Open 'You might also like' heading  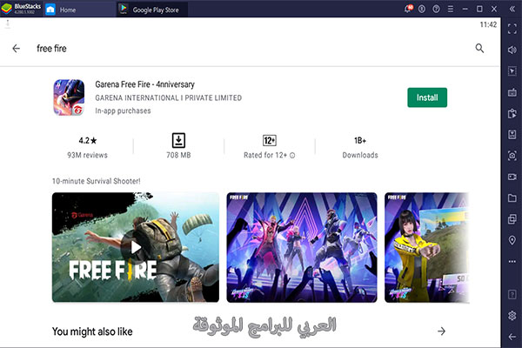92,331
